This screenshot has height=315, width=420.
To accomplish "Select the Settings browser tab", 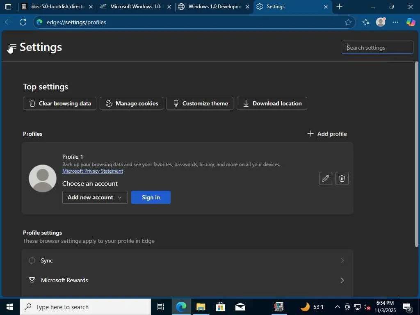I will 292,7.
